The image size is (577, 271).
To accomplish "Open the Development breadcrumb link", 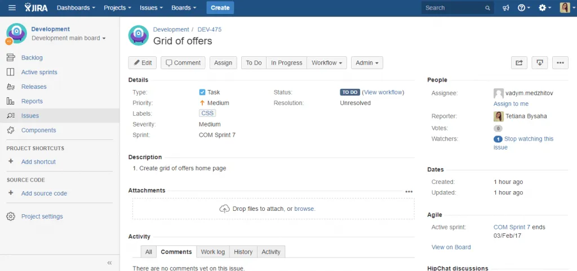I will point(171,29).
